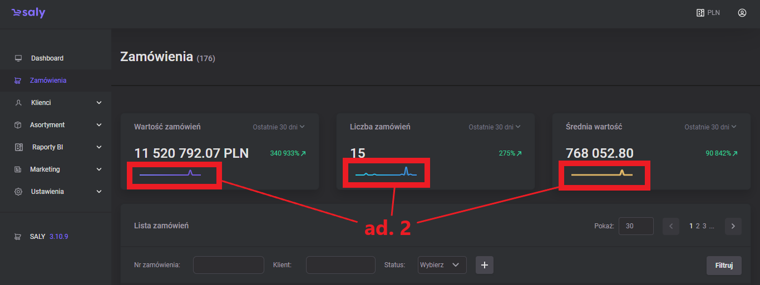Expand the Raporty BI submenu chevron
This screenshot has height=285, width=760.
99,147
